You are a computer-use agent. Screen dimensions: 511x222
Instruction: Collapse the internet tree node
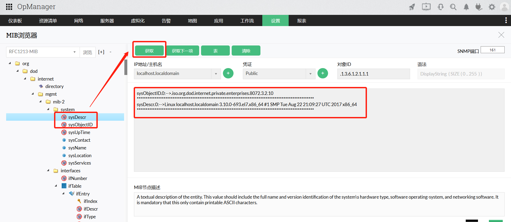click(25, 79)
